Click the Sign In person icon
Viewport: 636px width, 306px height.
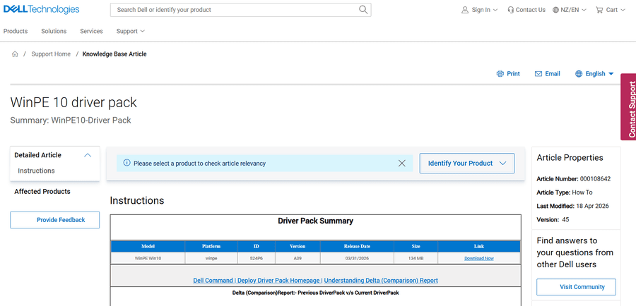465,10
